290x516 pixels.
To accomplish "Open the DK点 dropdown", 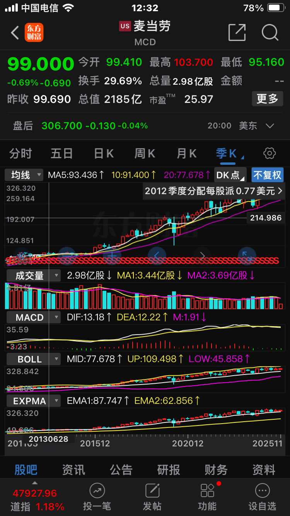I will pos(230,175).
